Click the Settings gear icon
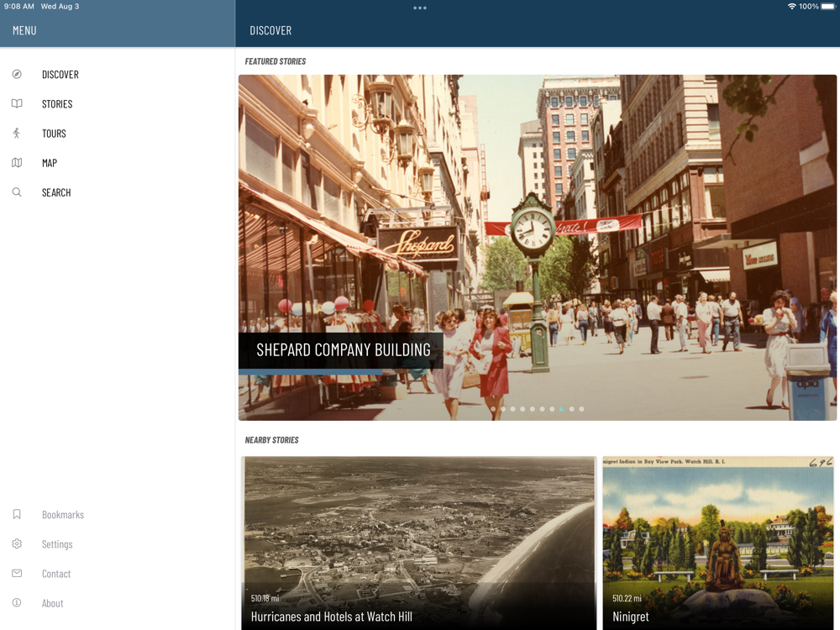This screenshot has height=630, width=840. click(x=17, y=543)
